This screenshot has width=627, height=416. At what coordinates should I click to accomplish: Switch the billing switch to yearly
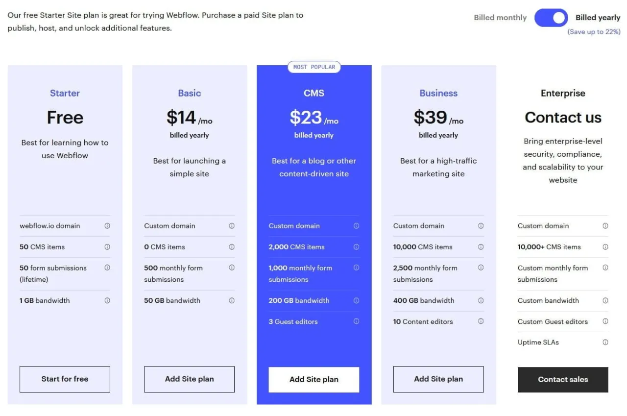pos(551,18)
